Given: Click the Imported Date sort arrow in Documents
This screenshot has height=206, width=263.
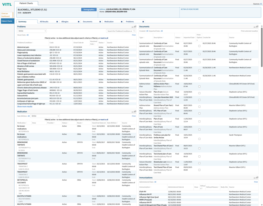Looking at the screenshot, I should [195, 37].
